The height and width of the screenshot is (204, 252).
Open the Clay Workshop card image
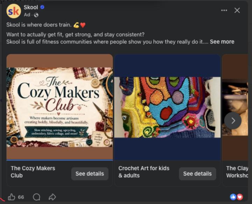coord(235,107)
